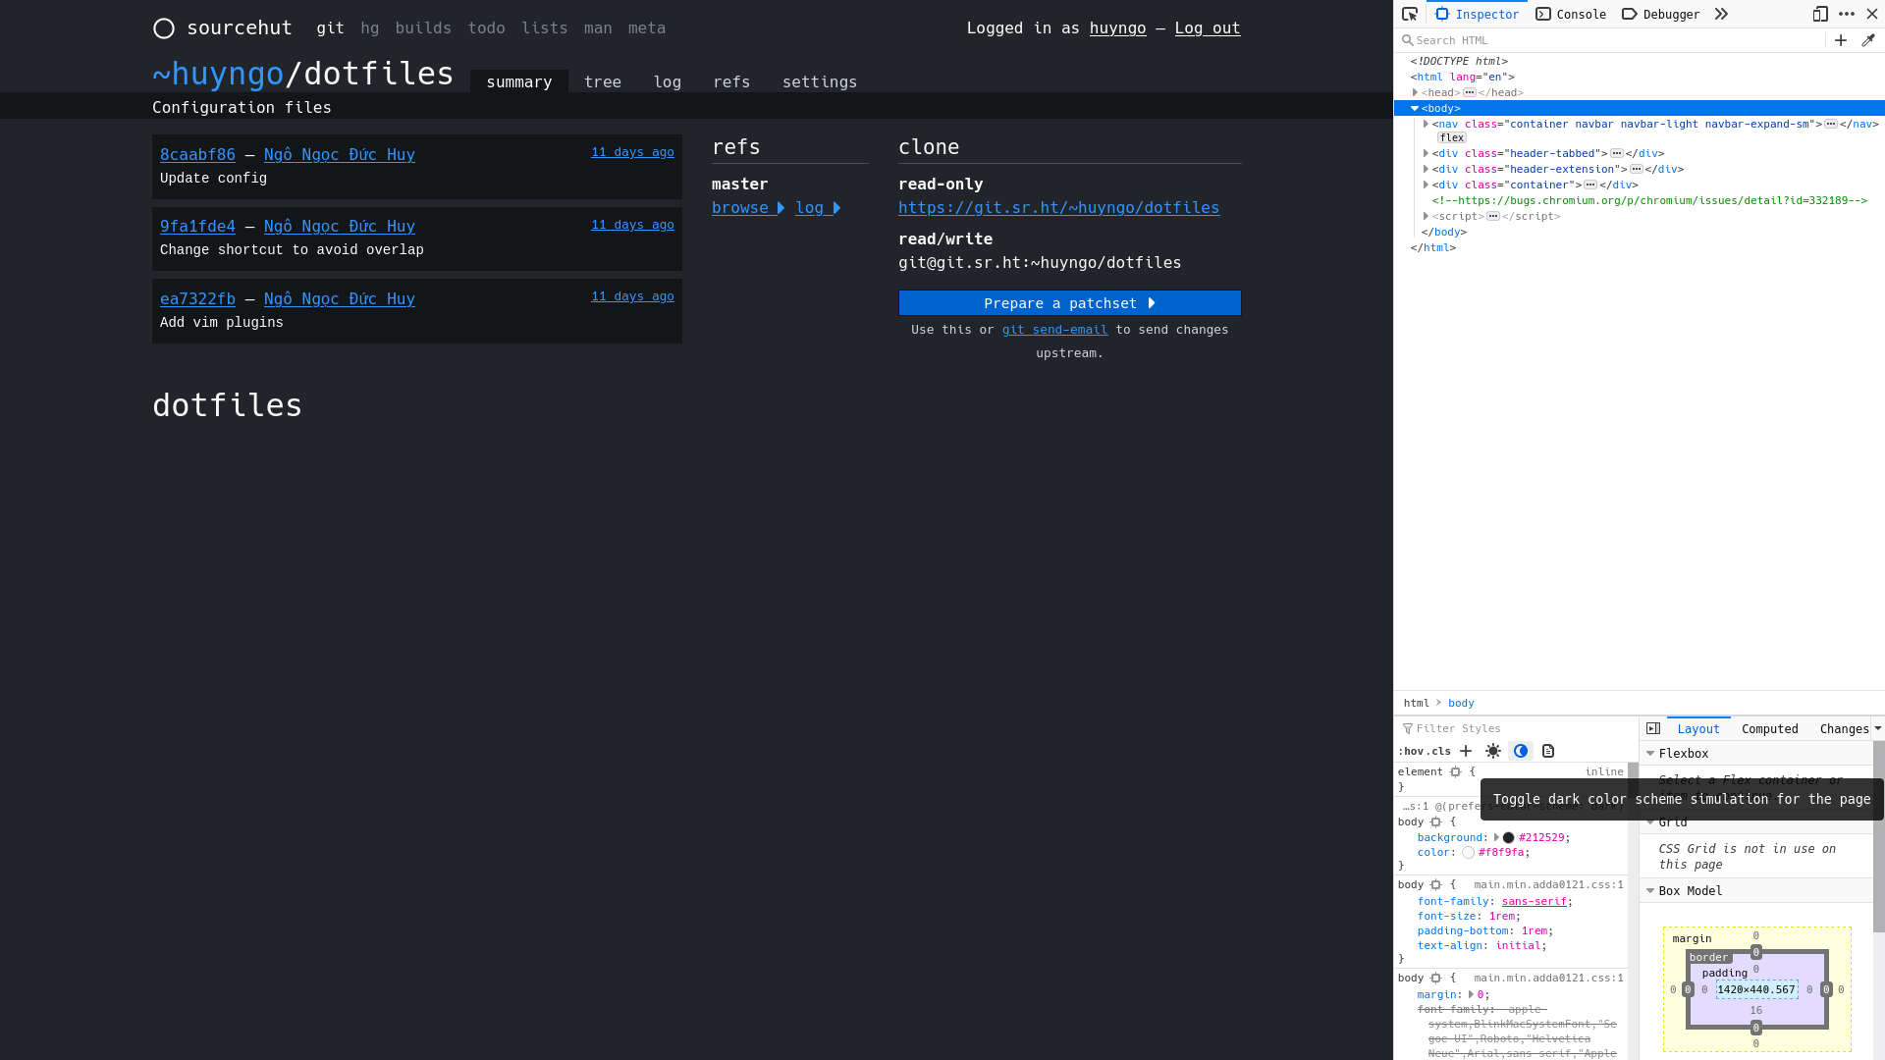1885x1060 pixels.
Task: Expand the script element node
Action: pyautogui.click(x=1426, y=216)
